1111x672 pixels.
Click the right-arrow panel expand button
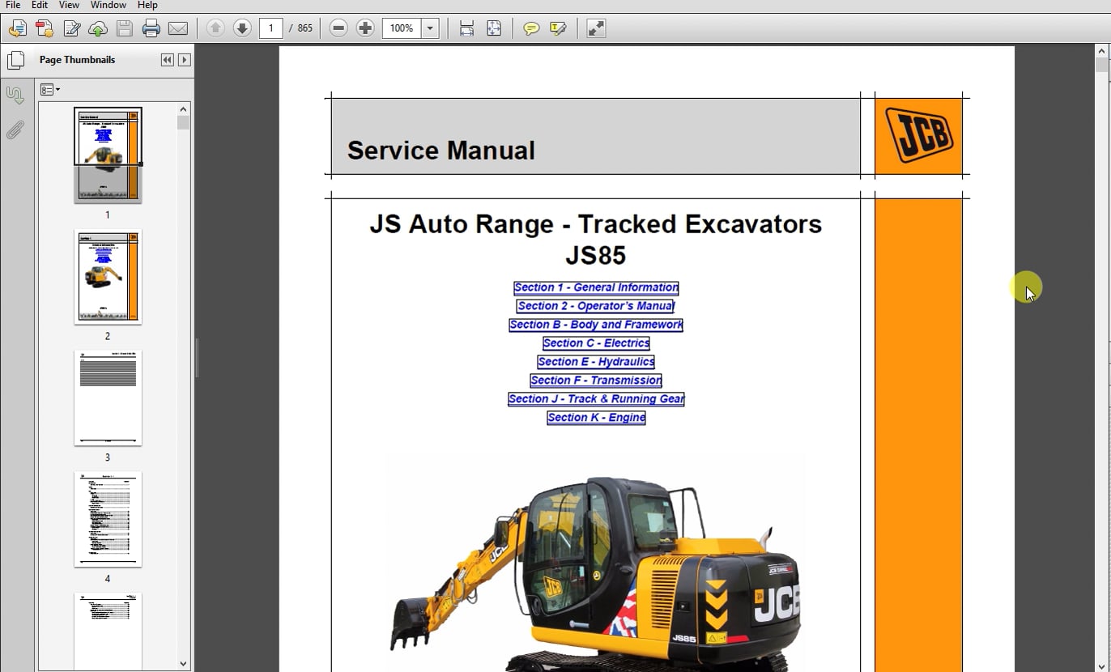coord(185,60)
